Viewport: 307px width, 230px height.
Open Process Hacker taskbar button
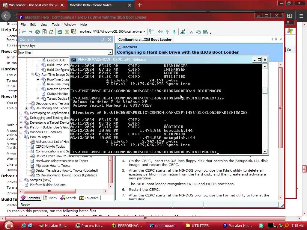[x=90, y=226]
